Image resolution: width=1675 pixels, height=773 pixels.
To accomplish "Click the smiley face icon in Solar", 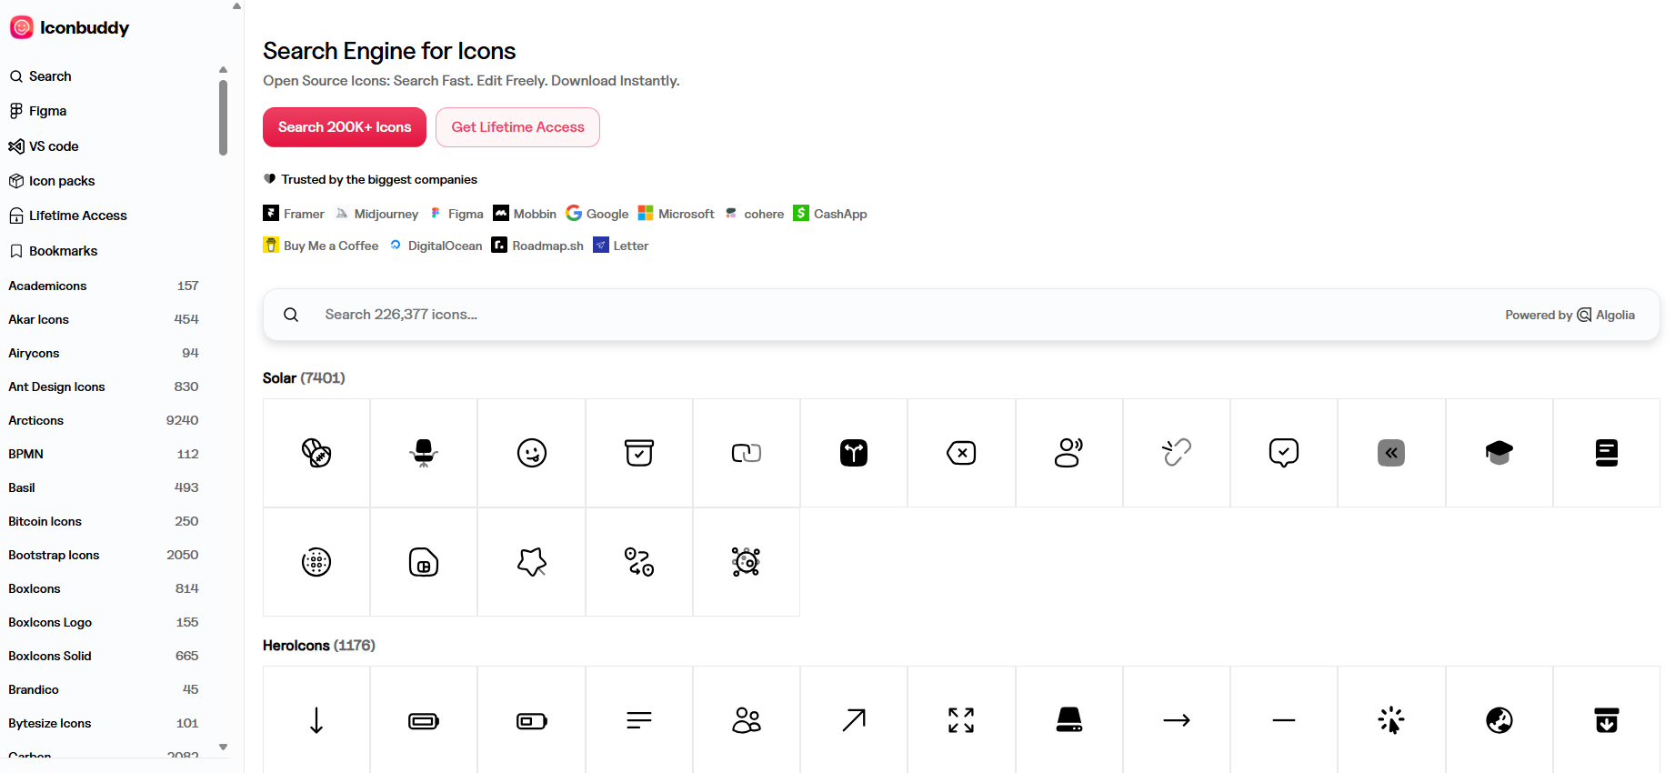I will click(x=532, y=453).
